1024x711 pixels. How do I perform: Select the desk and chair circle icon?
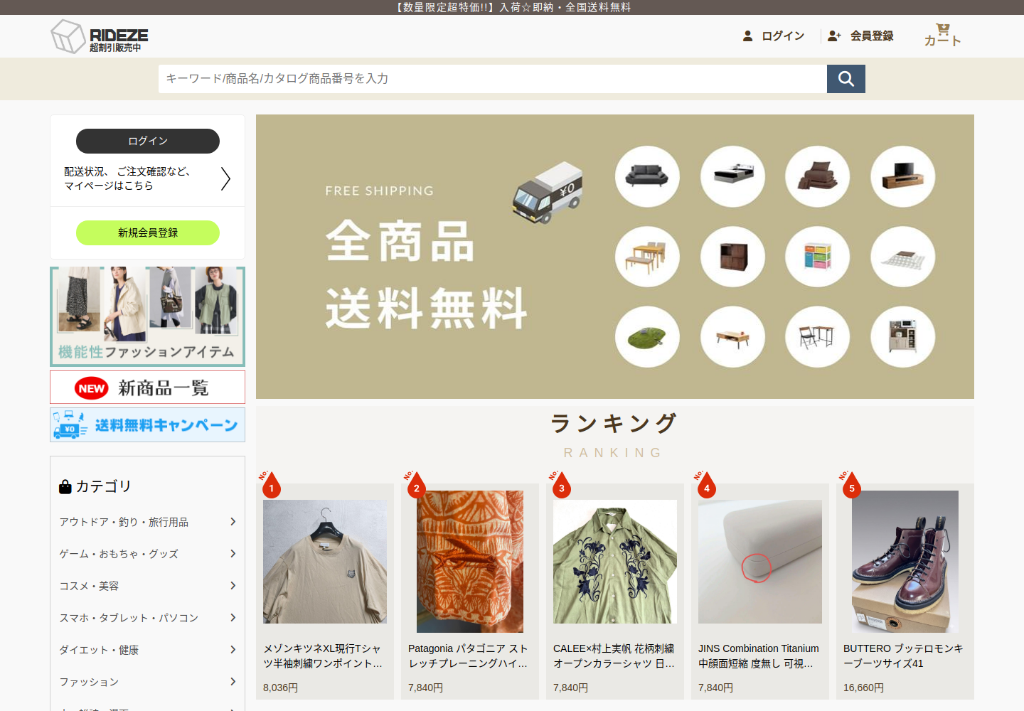pos(818,337)
